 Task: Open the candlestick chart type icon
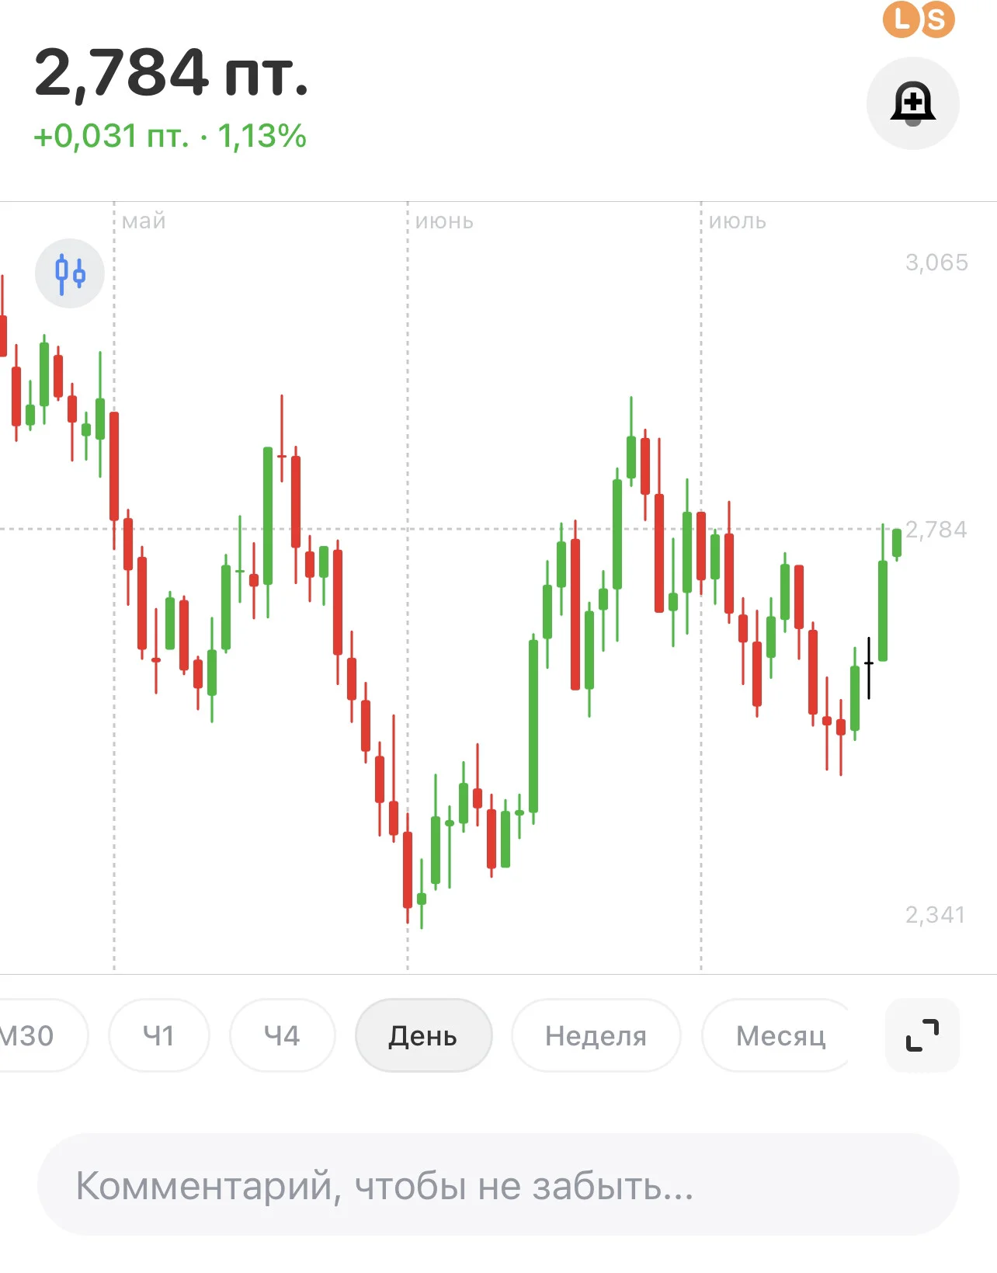tap(70, 273)
